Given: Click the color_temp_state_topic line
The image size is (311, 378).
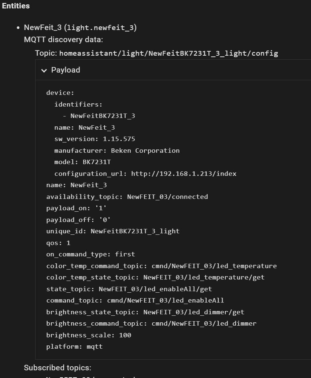Looking at the screenshot, I should click(155, 277).
